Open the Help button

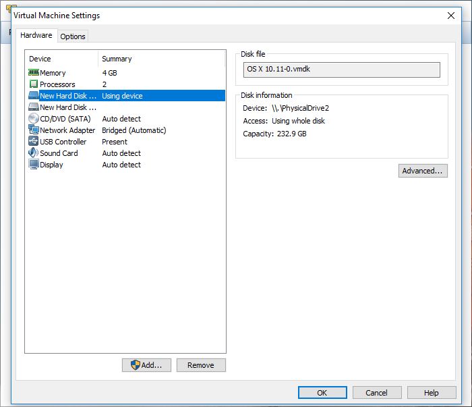pos(432,393)
